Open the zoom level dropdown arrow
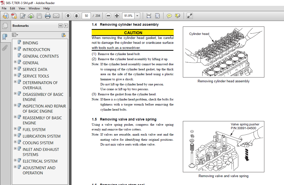 [137, 16]
